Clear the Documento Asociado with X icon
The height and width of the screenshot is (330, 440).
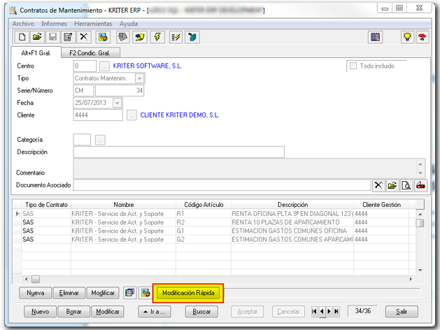[x=378, y=185]
